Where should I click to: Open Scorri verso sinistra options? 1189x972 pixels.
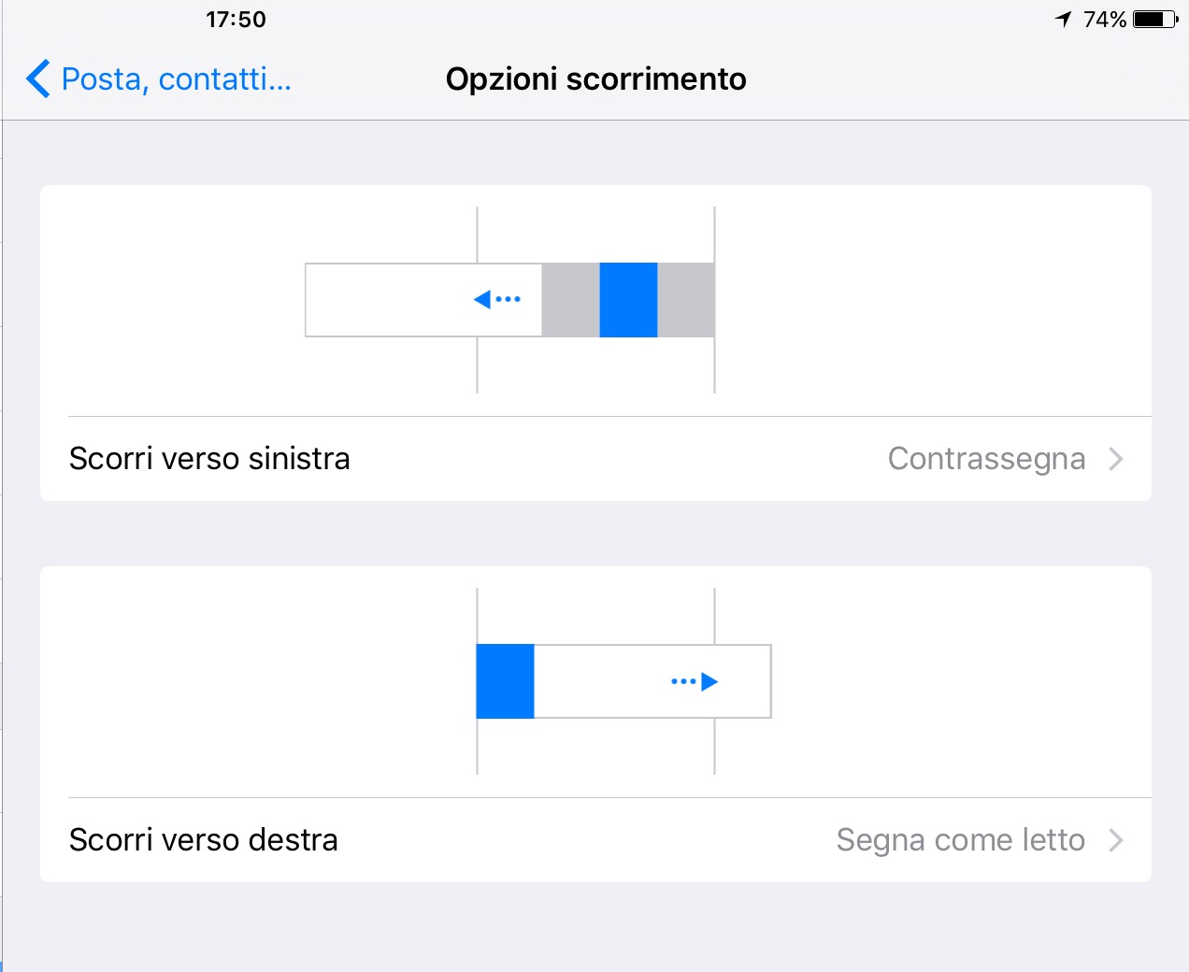coord(595,459)
